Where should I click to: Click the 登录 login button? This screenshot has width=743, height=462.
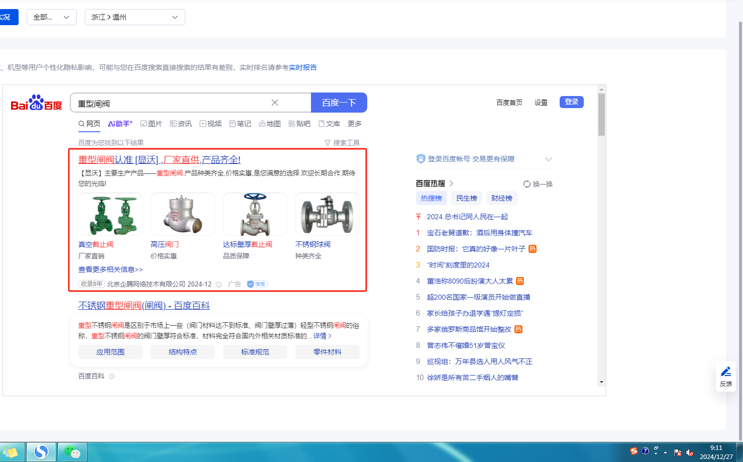571,102
